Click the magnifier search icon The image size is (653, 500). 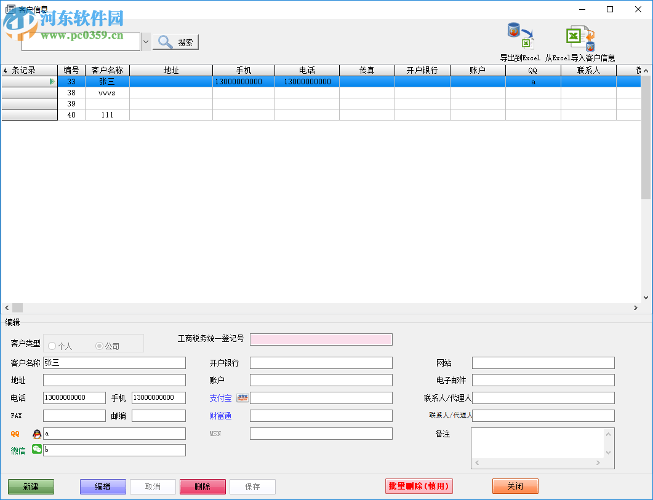164,41
